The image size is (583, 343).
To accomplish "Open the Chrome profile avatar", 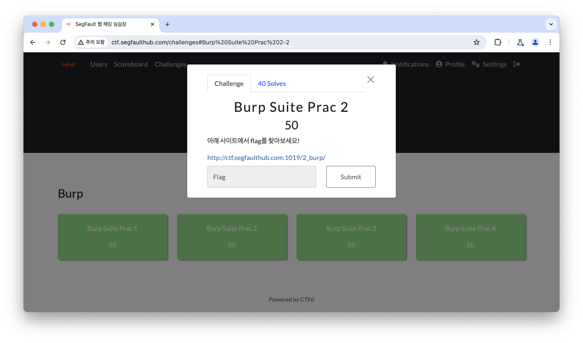I will point(535,42).
